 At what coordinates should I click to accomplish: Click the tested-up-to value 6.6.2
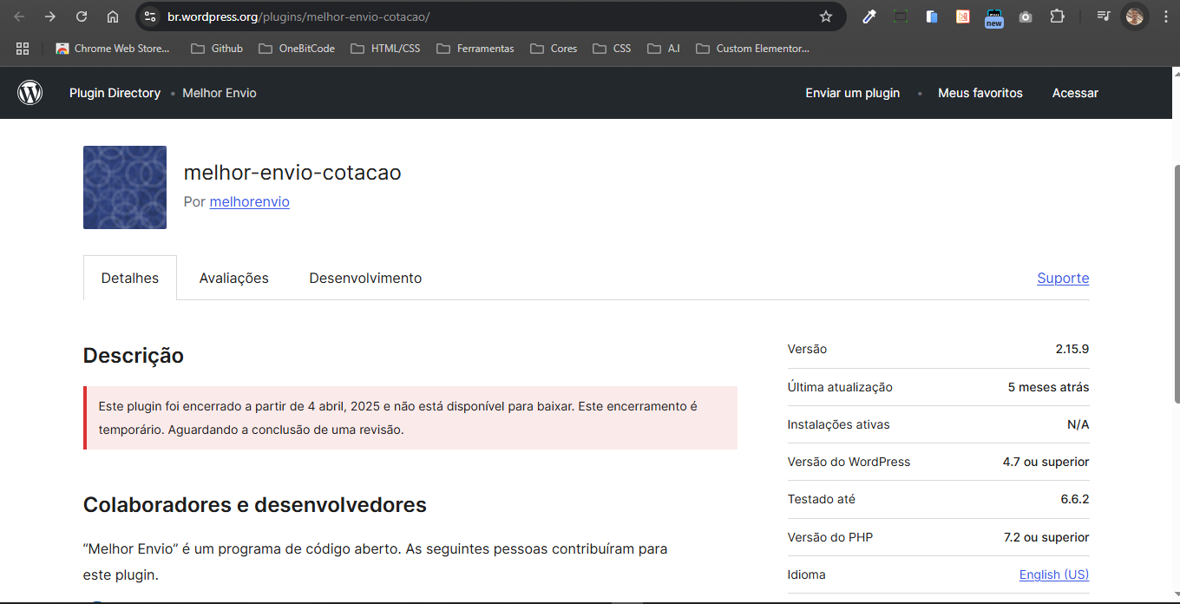point(1075,499)
